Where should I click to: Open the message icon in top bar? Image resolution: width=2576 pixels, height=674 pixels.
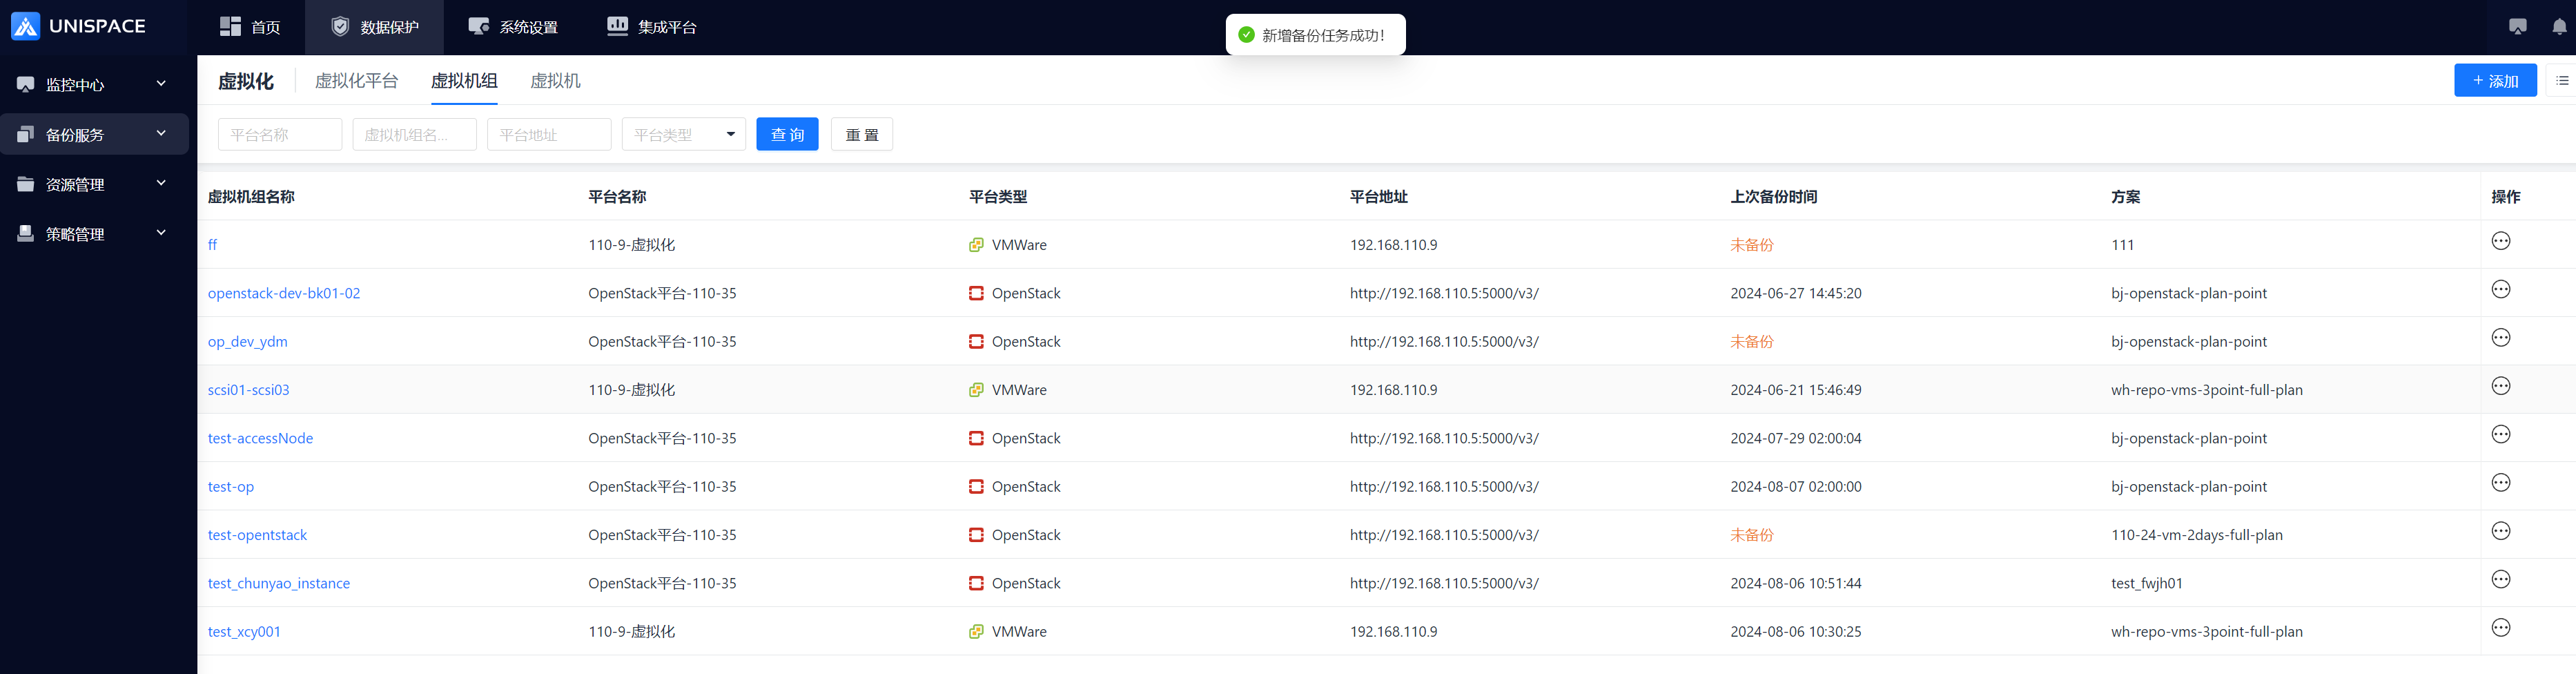point(2517,27)
